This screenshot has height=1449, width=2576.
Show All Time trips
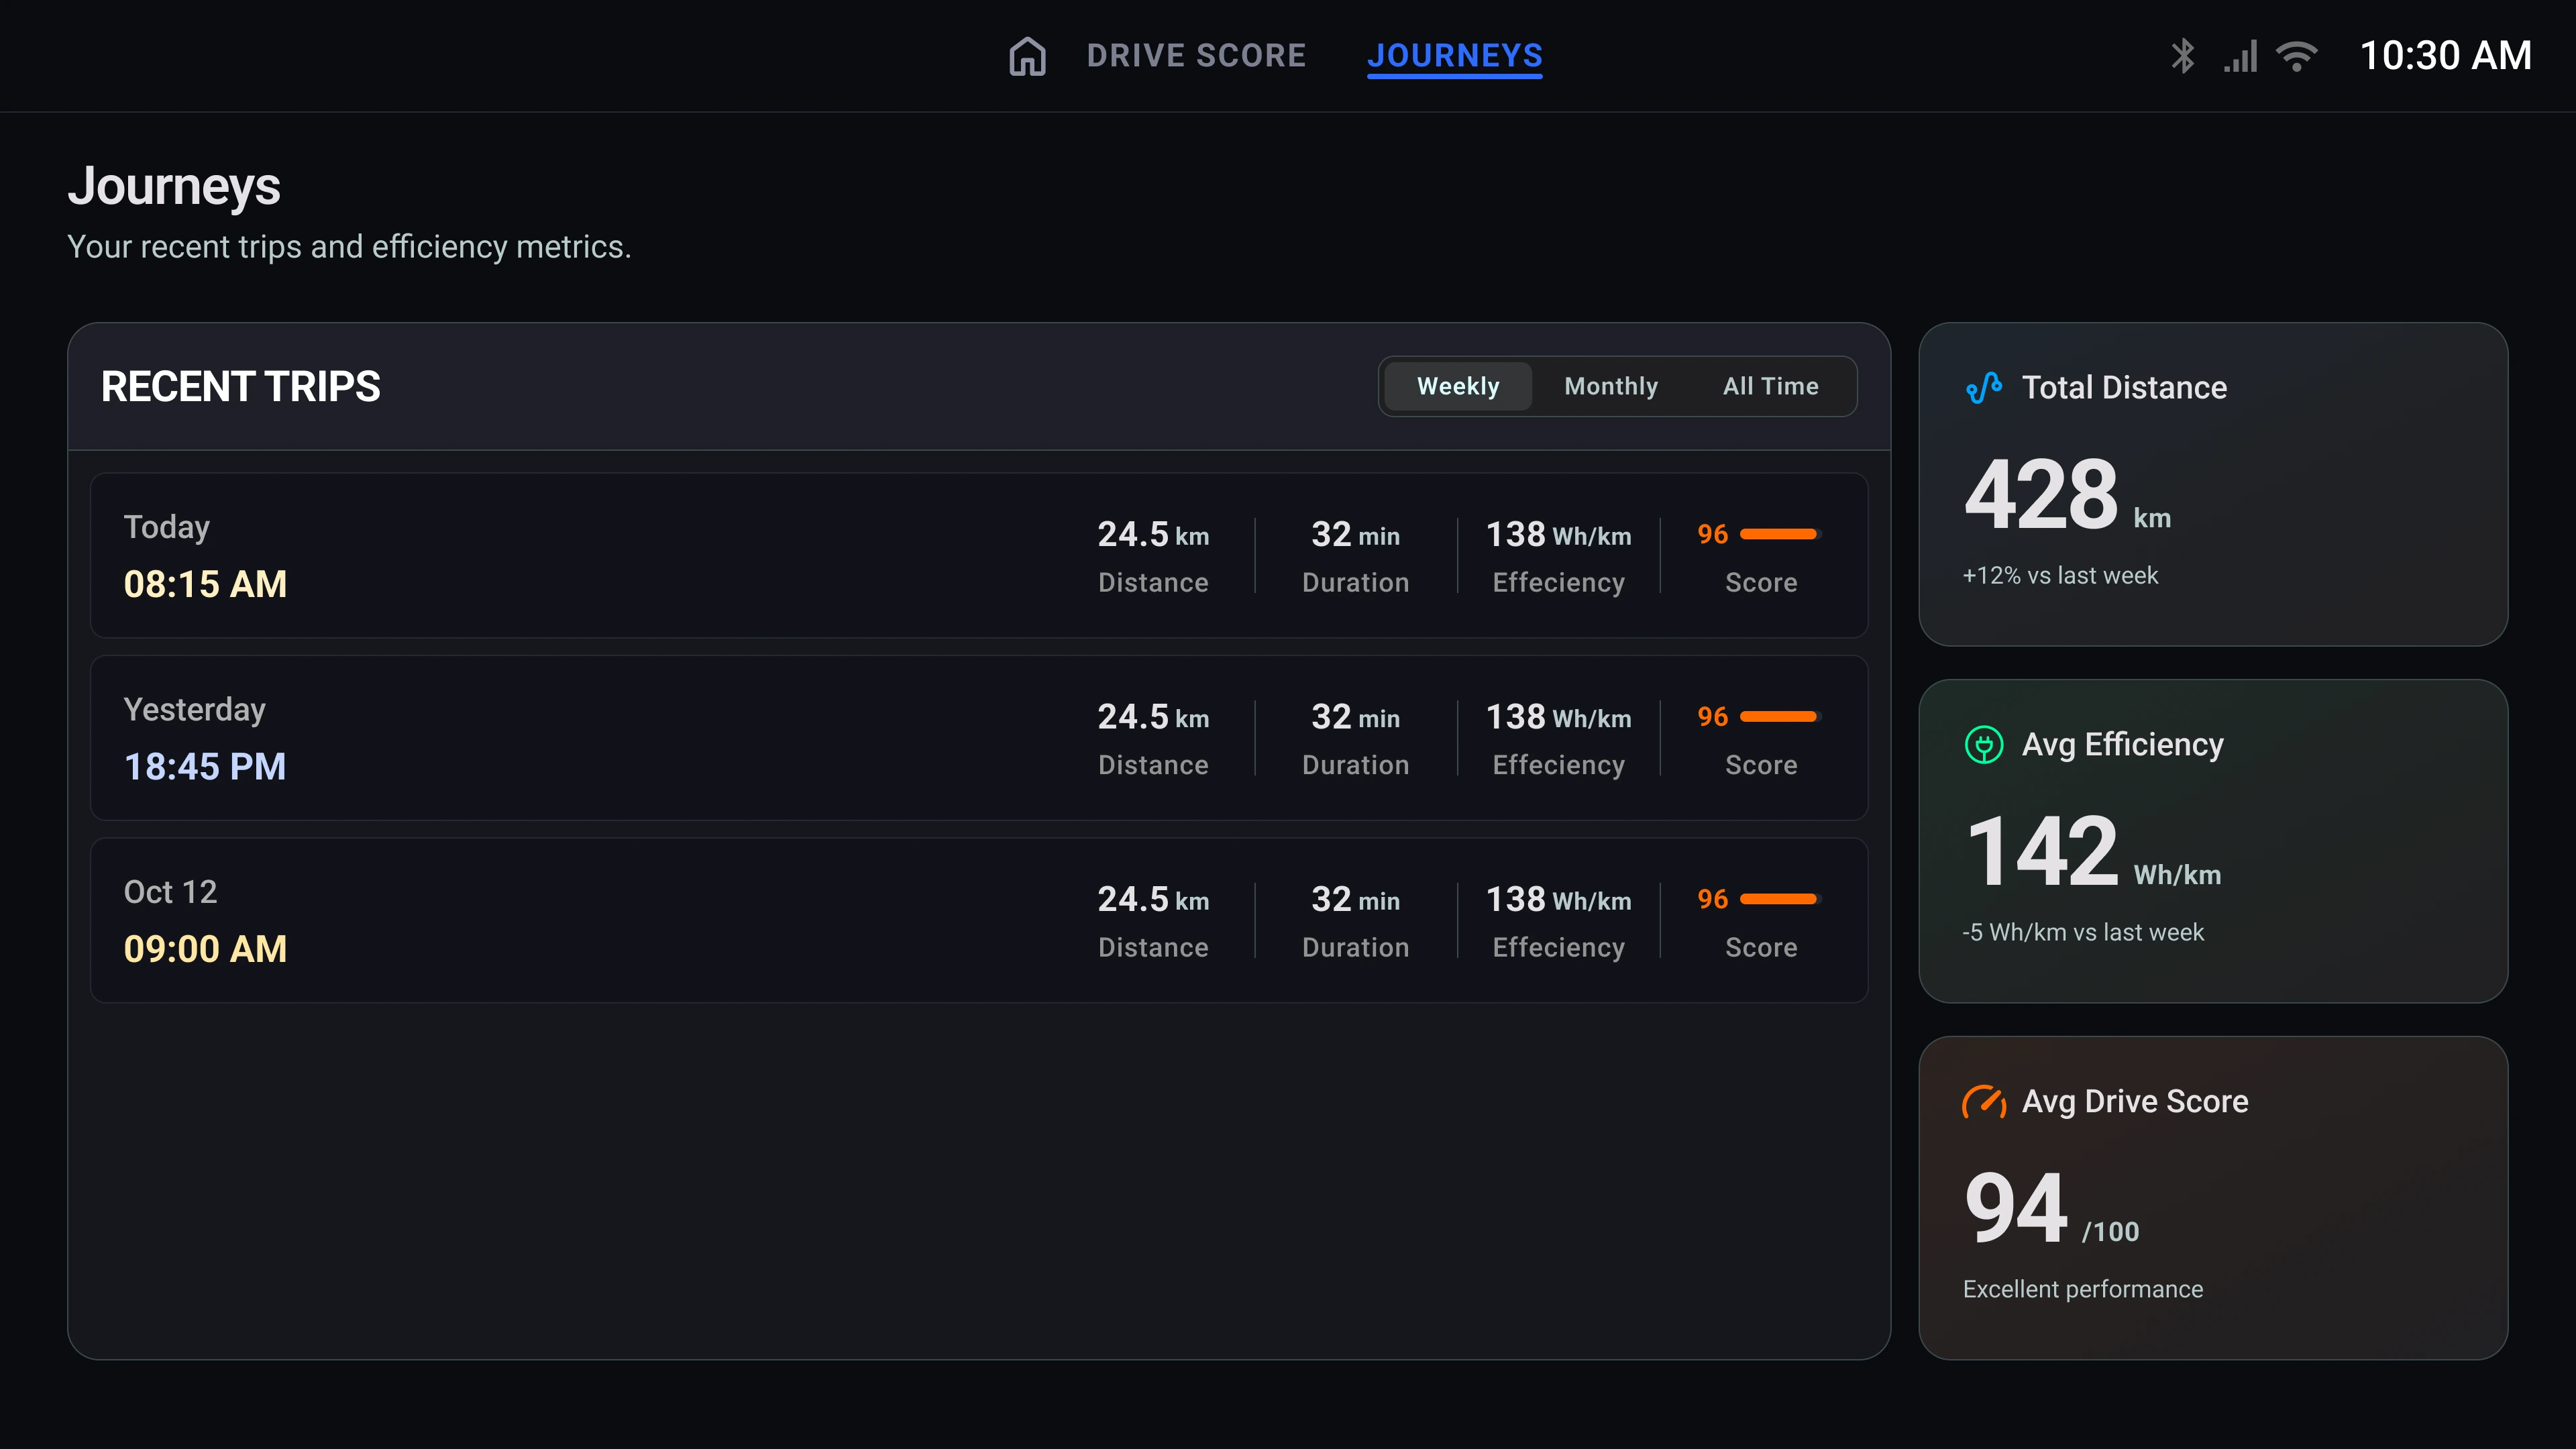pyautogui.click(x=1770, y=386)
